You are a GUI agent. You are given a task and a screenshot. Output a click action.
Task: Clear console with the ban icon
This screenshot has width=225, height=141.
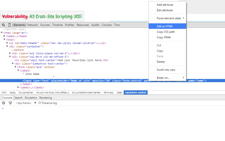[x=4, y=103]
